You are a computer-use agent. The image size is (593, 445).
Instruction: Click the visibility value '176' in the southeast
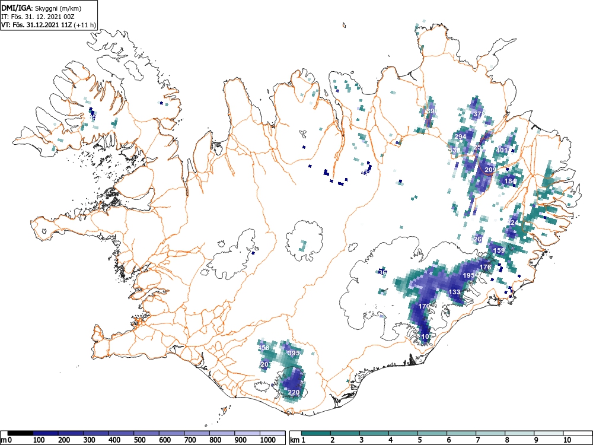[x=485, y=267]
